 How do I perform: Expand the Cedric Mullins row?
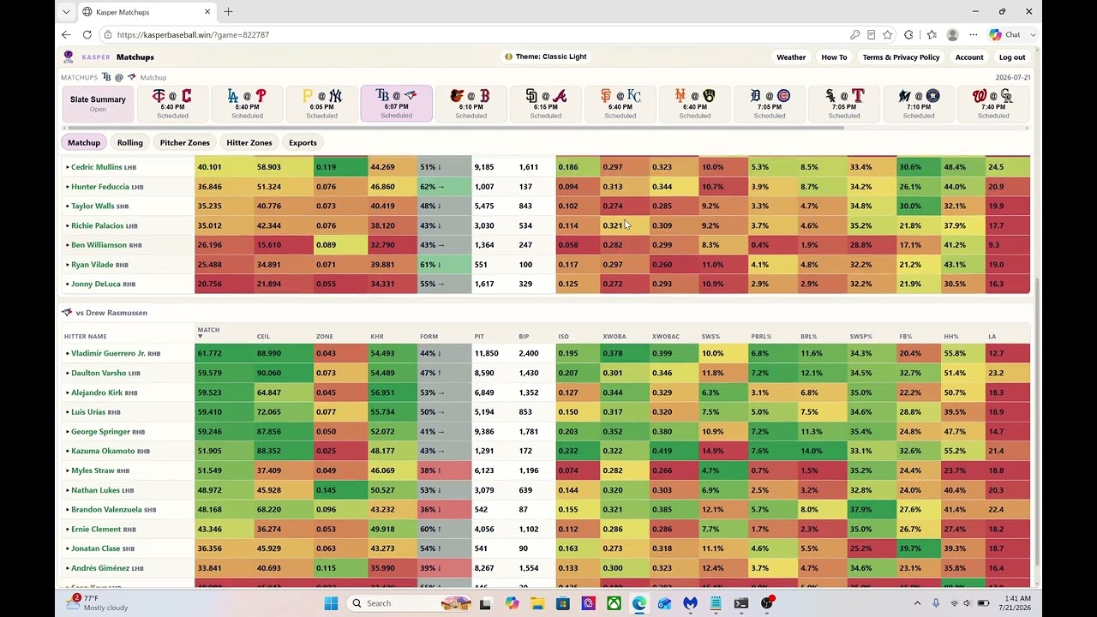pos(67,167)
